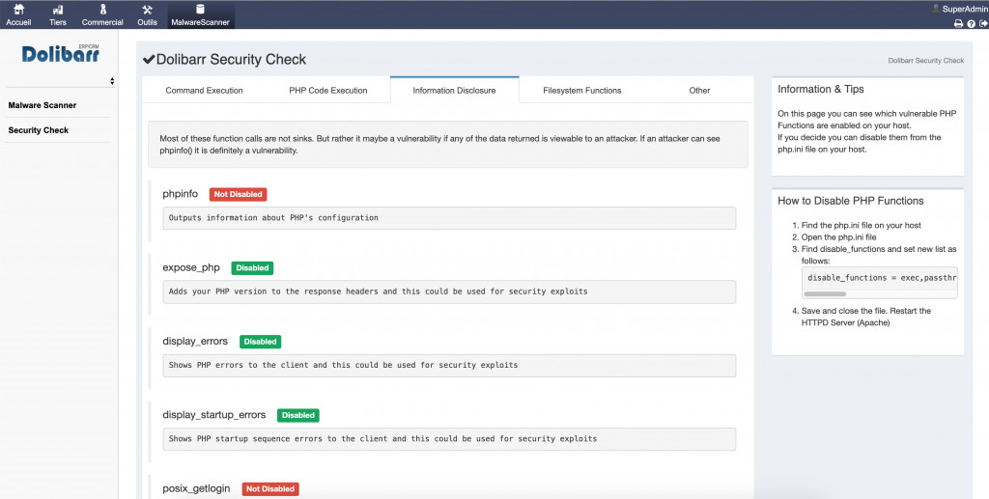Open the Tiers menu
The width and height of the screenshot is (989, 499).
pos(57,15)
